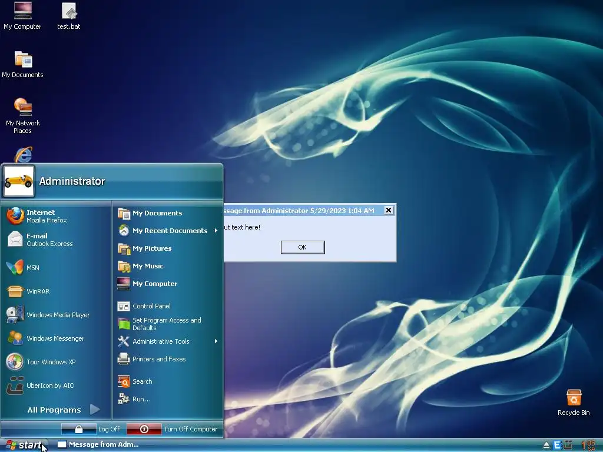
Task: Expand Administrative Tools submenu arrow
Action: click(x=216, y=341)
